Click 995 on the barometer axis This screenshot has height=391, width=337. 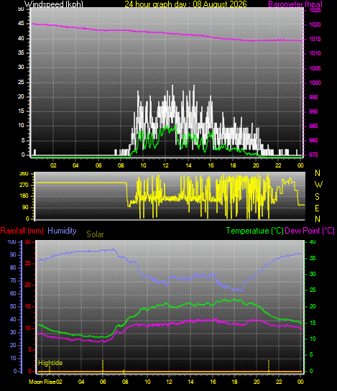pos(313,97)
